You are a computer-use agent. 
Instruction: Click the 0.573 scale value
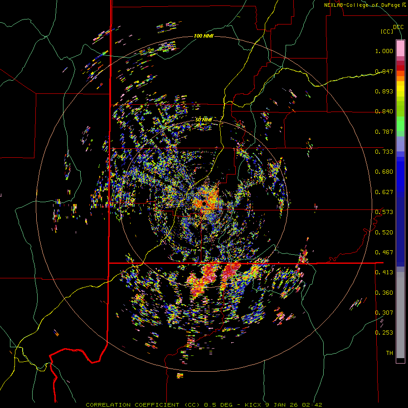pyautogui.click(x=384, y=212)
